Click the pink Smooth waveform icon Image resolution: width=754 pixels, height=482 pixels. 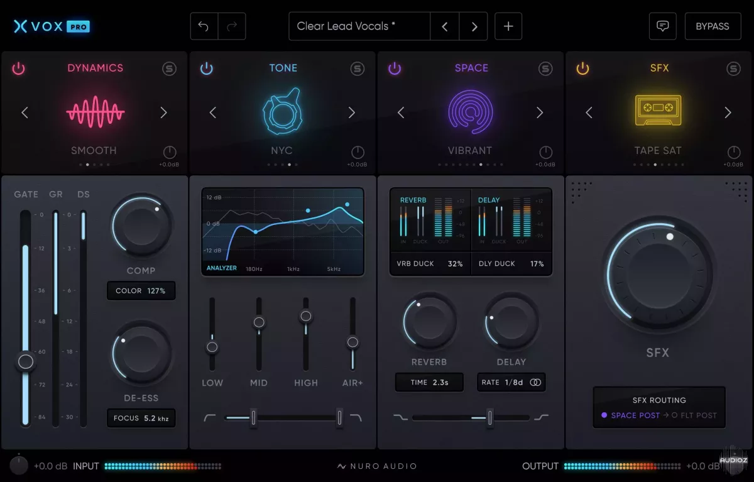pos(95,112)
